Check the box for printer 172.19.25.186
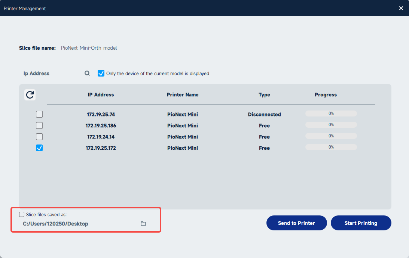This screenshot has height=258, width=409. pos(39,125)
